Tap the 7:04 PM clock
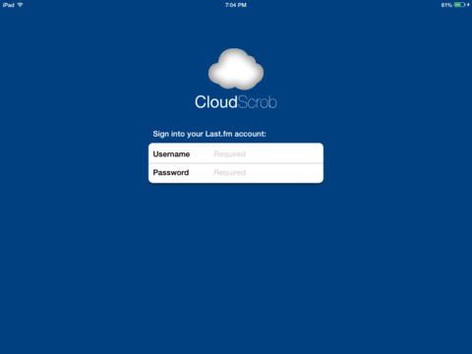 236,5
